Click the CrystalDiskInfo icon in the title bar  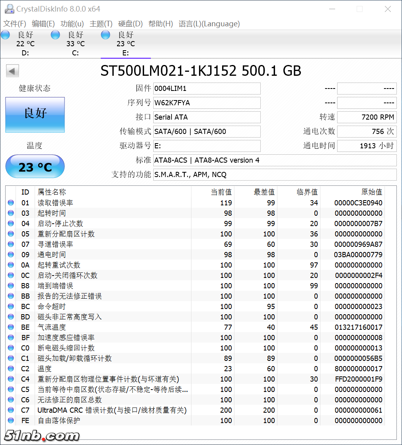[9, 9]
